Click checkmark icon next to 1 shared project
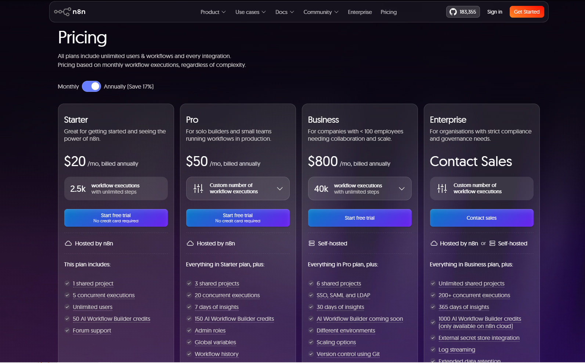Image resolution: width=585 pixels, height=363 pixels. pos(67,283)
